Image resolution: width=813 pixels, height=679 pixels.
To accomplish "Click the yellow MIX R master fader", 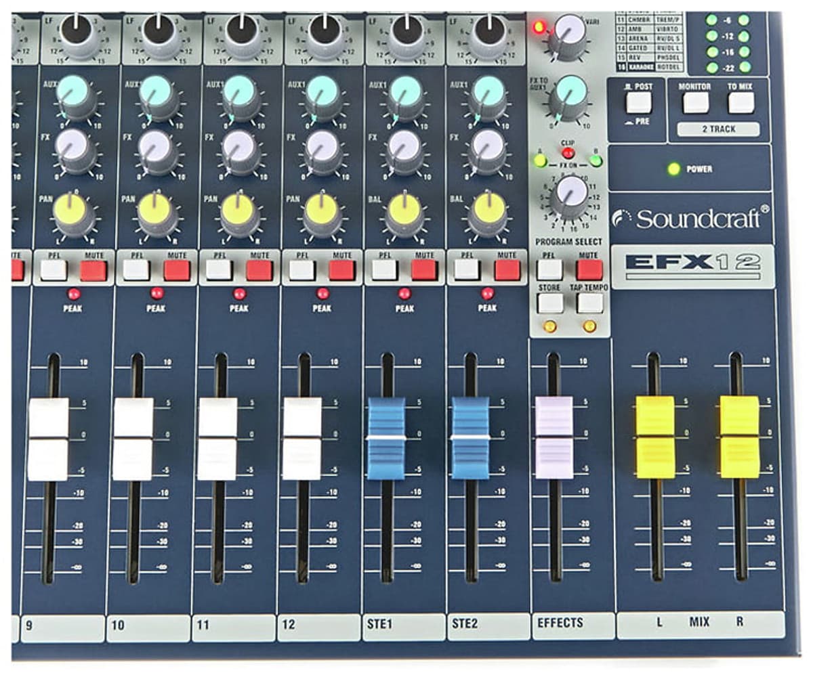I will [x=739, y=437].
